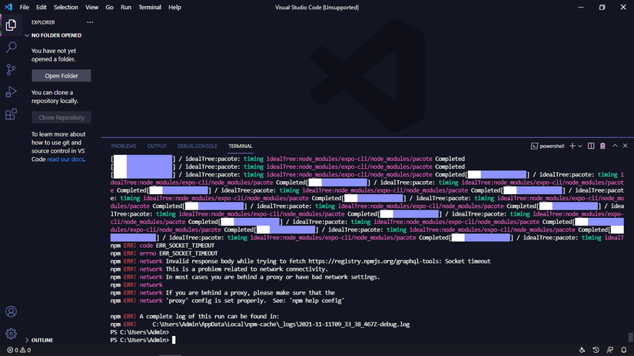Open the launch profile dropdown arrow
Viewport: 634px width, 356px height.
(x=579, y=146)
